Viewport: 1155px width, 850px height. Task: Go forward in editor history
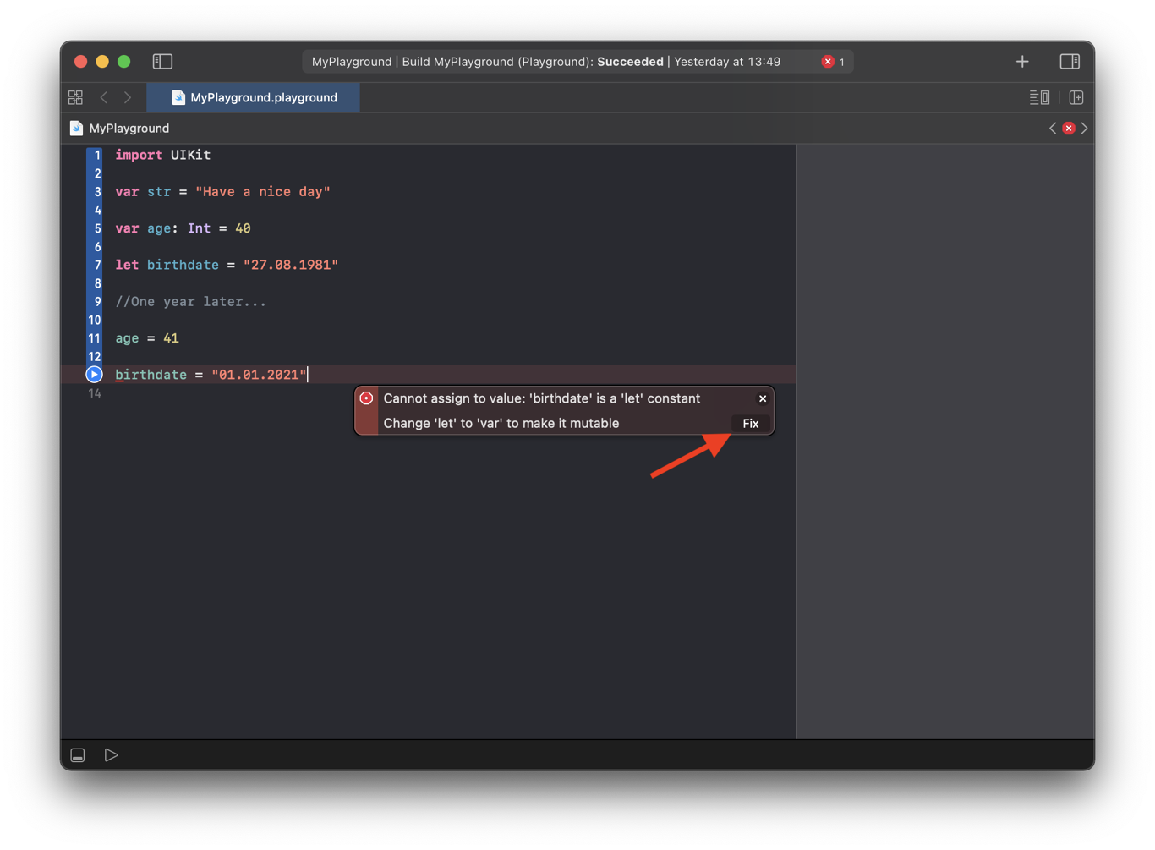(128, 97)
